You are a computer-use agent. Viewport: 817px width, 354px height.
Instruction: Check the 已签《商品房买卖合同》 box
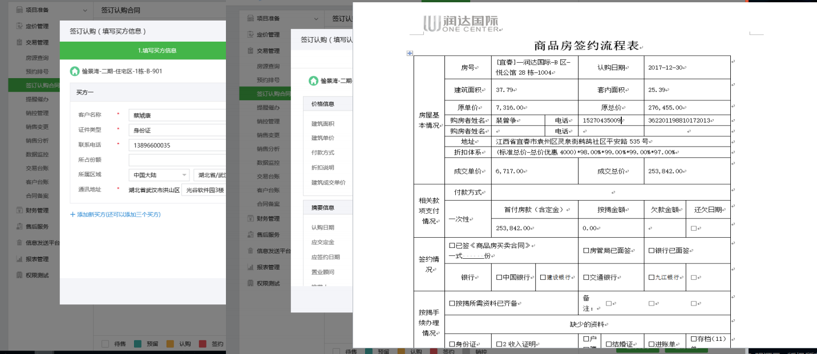(452, 246)
